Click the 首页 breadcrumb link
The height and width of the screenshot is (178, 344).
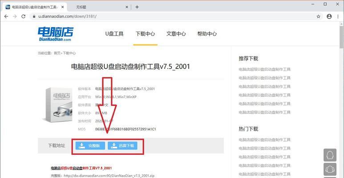click(x=57, y=53)
